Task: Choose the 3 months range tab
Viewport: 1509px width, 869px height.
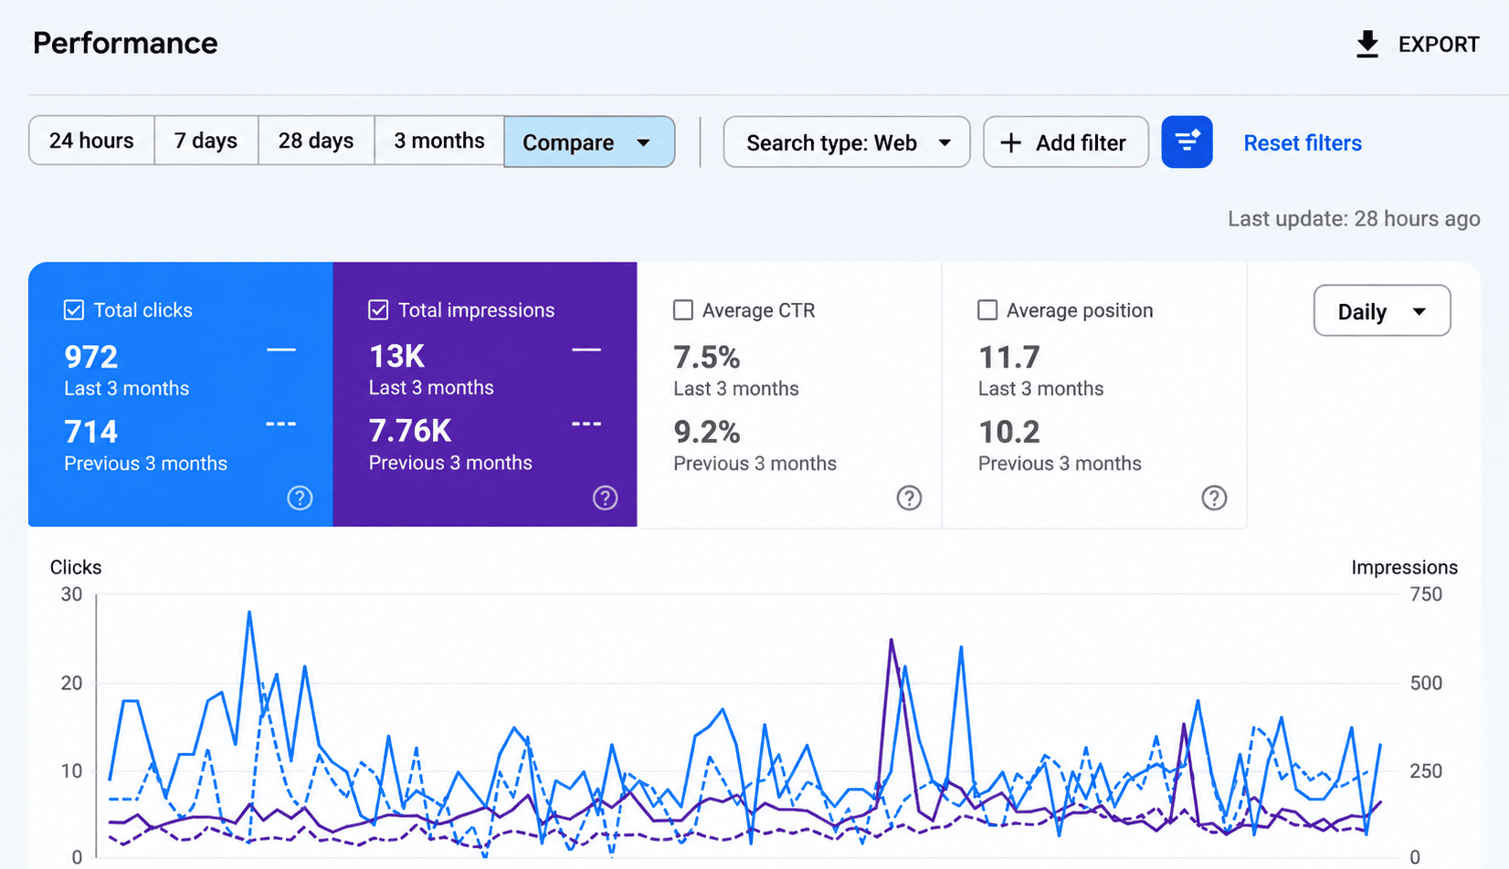Action: click(439, 141)
